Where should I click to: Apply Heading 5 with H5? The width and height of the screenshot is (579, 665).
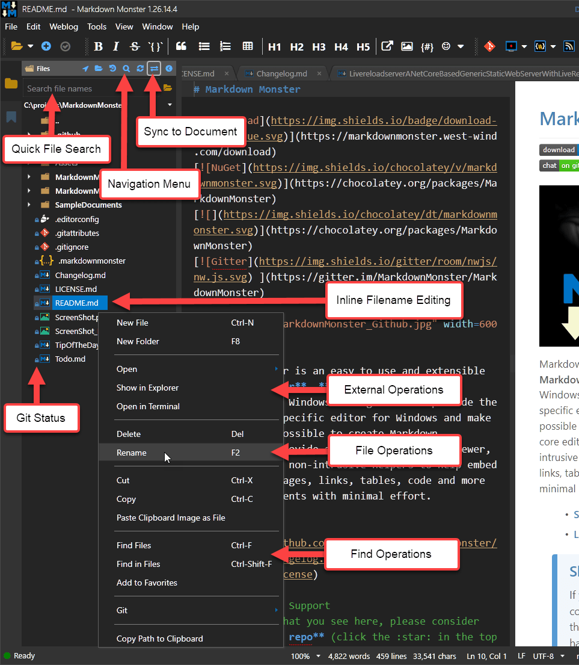pos(363,47)
